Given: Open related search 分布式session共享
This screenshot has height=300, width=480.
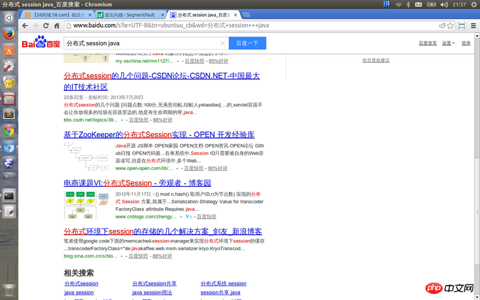Looking at the screenshot, I should 154,283.
